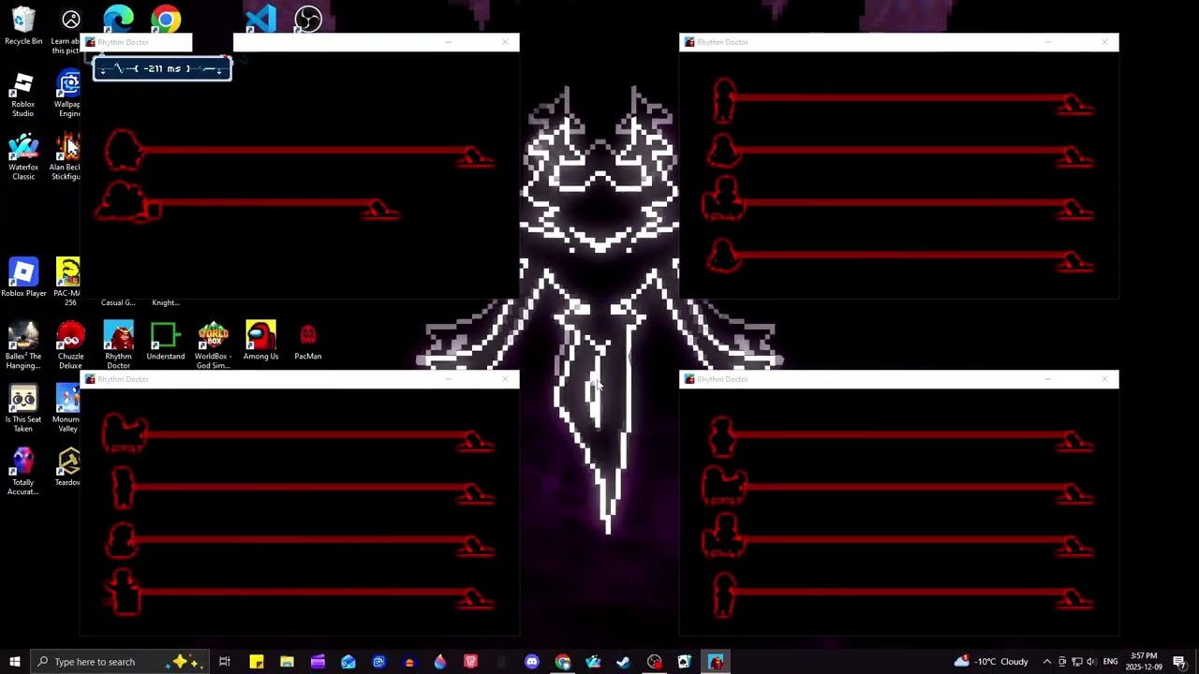The width and height of the screenshot is (1199, 674).
Task: Select the Microsoft Edge desktop shortcut
Action: (118, 19)
